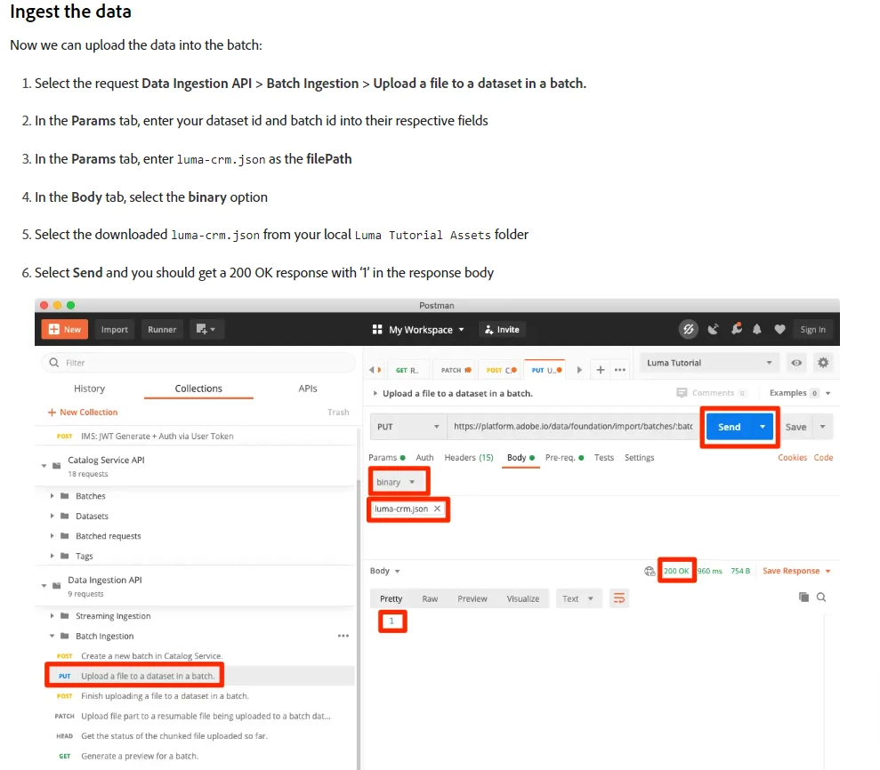Viewport: 880px width, 770px height.
Task: Open the binary body type dropdown
Action: 396,482
